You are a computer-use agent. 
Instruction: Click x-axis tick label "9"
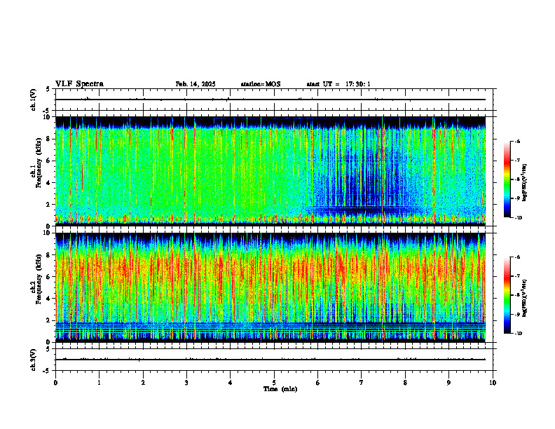(x=448, y=383)
